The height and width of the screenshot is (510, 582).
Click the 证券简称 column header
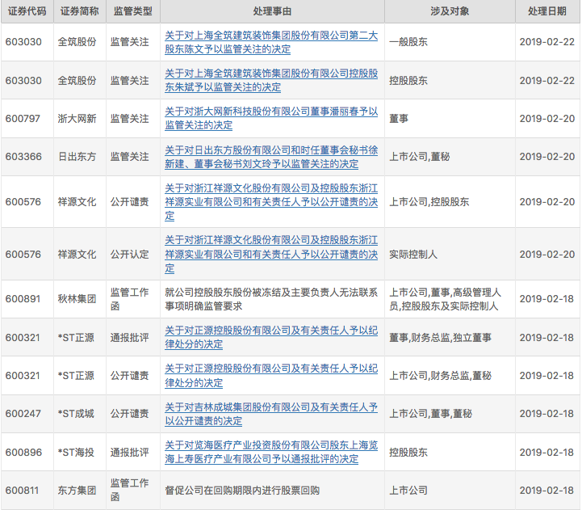[x=79, y=11]
